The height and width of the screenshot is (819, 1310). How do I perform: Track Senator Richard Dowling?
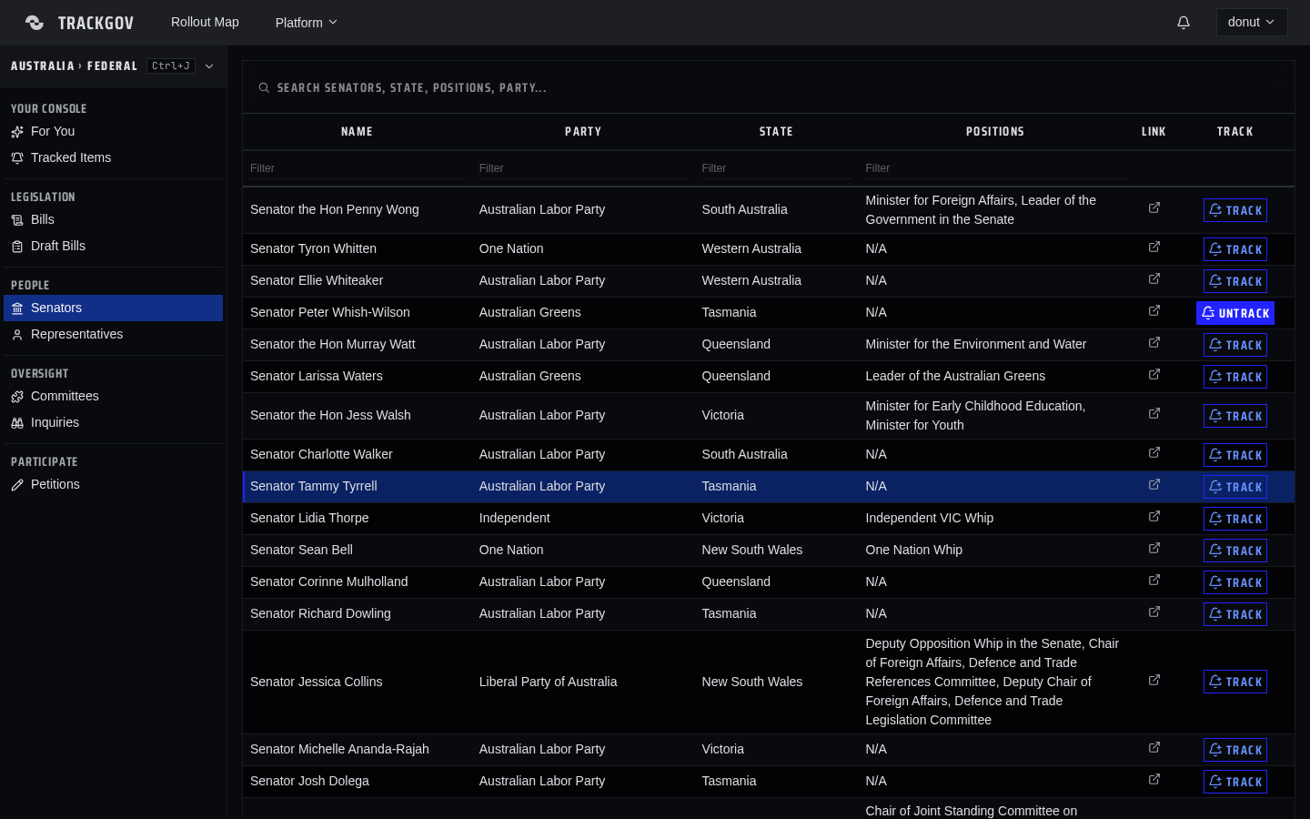pyautogui.click(x=1235, y=614)
